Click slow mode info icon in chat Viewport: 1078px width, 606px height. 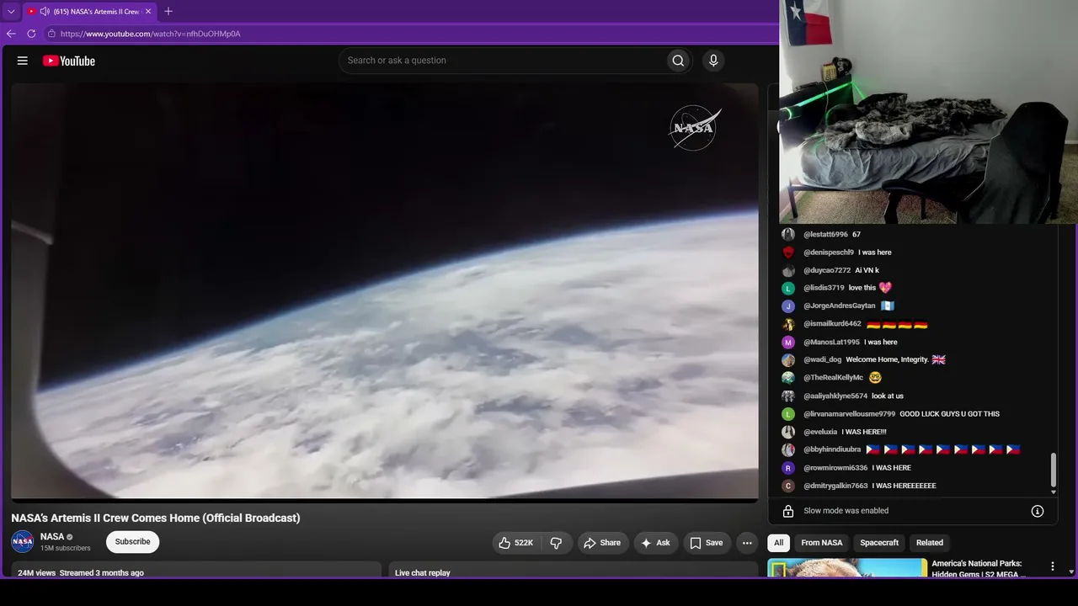[x=1038, y=511]
